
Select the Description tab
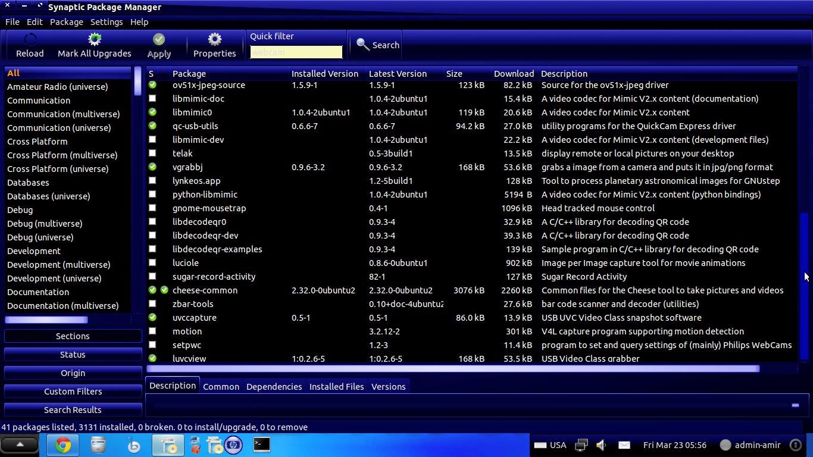point(173,385)
